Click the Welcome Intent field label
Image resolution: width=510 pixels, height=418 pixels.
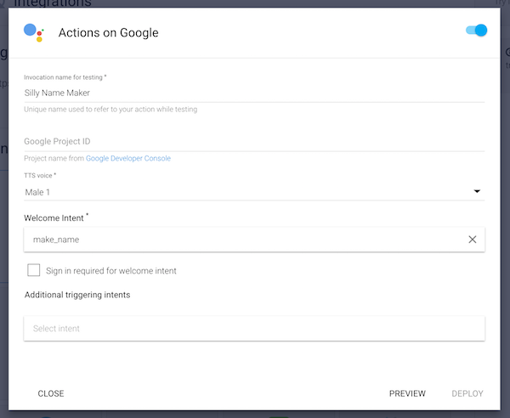55,218
